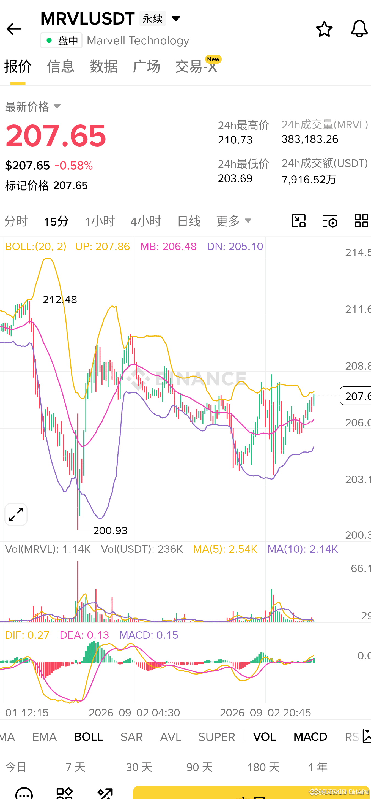Expand chart to fullscreen with arrows icon

point(16,514)
